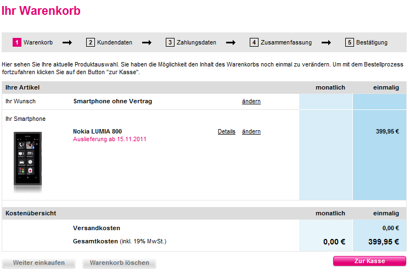Click the Zur Kasse button
This screenshot has height=273, width=410.
point(369,261)
